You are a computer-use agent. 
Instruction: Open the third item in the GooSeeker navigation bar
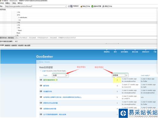[x=124, y=52]
